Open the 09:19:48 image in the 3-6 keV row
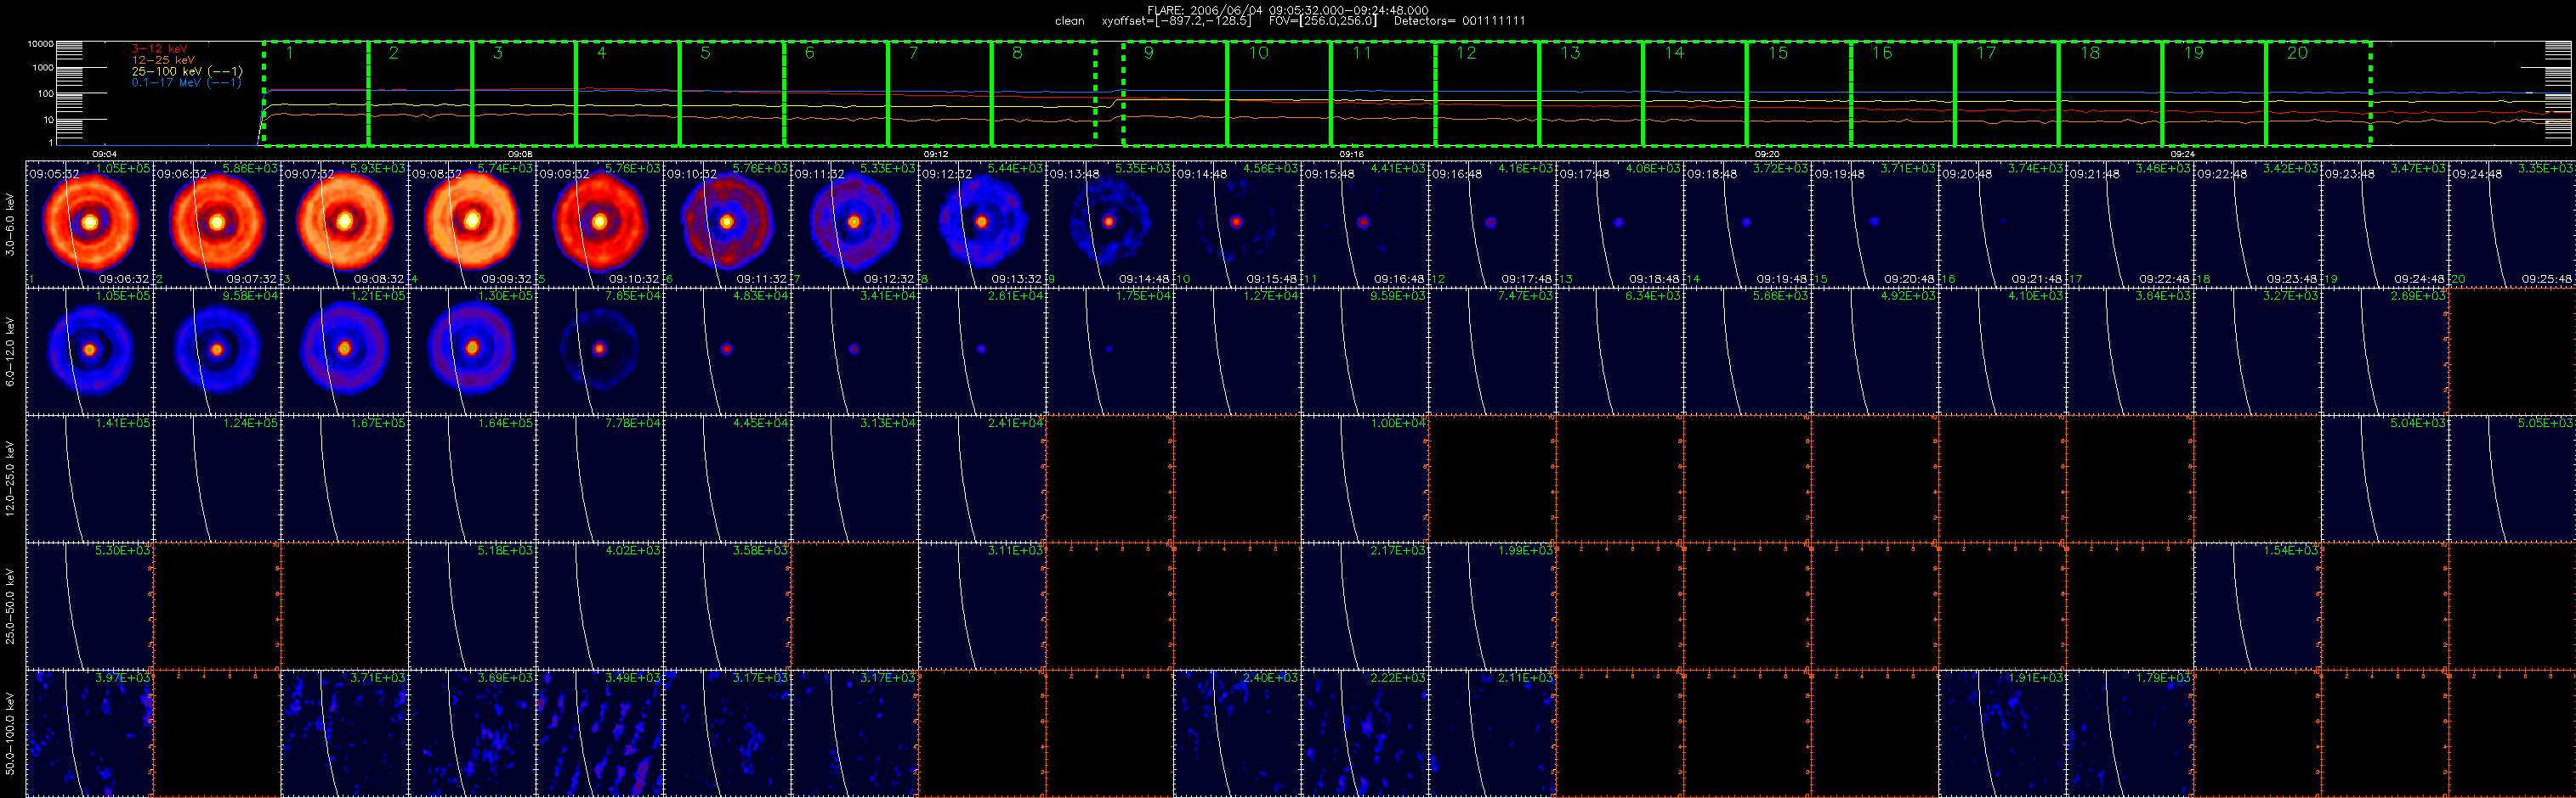Viewport: 2576px width, 798px height. [1875, 224]
